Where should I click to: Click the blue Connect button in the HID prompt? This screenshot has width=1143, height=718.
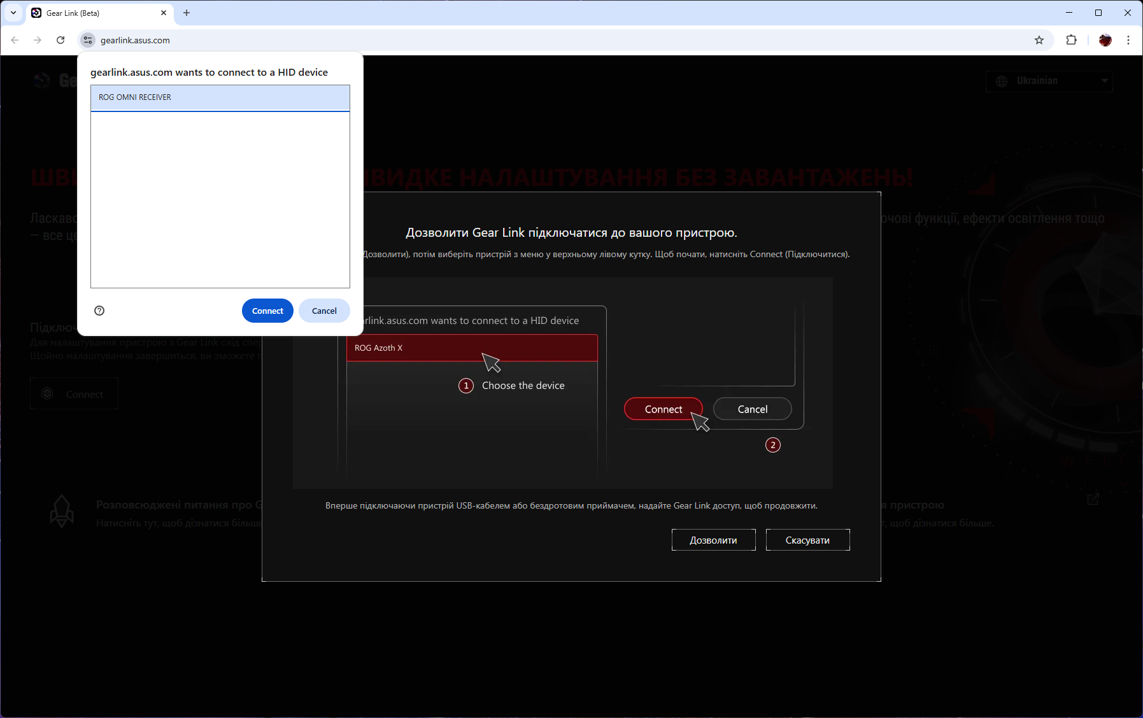(x=267, y=311)
